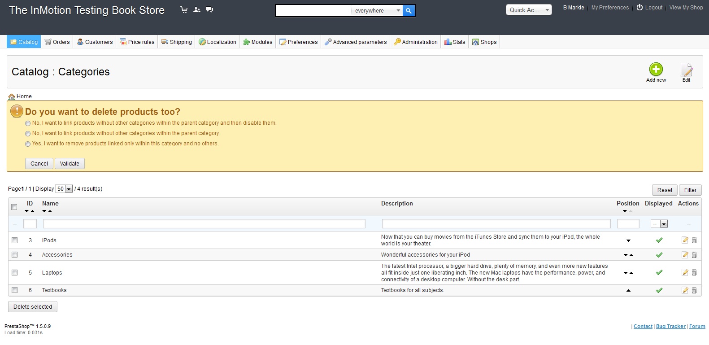This screenshot has height=345, width=709.
Task: Sort by Position column descending arrow
Action: tap(625, 211)
